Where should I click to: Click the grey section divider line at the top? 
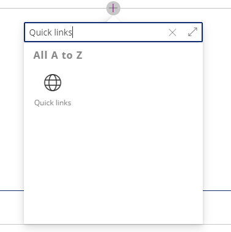point(53,9)
